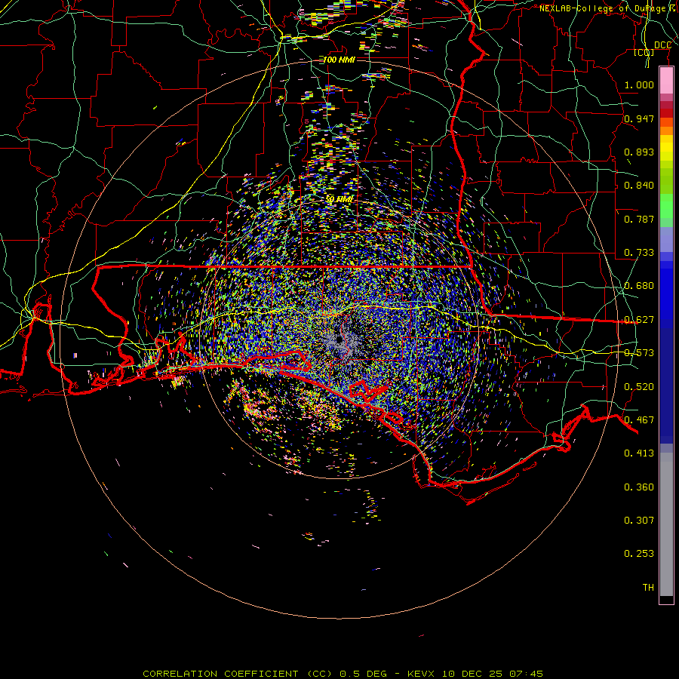Click the 0.307 legend value
The height and width of the screenshot is (679, 679).
(639, 521)
